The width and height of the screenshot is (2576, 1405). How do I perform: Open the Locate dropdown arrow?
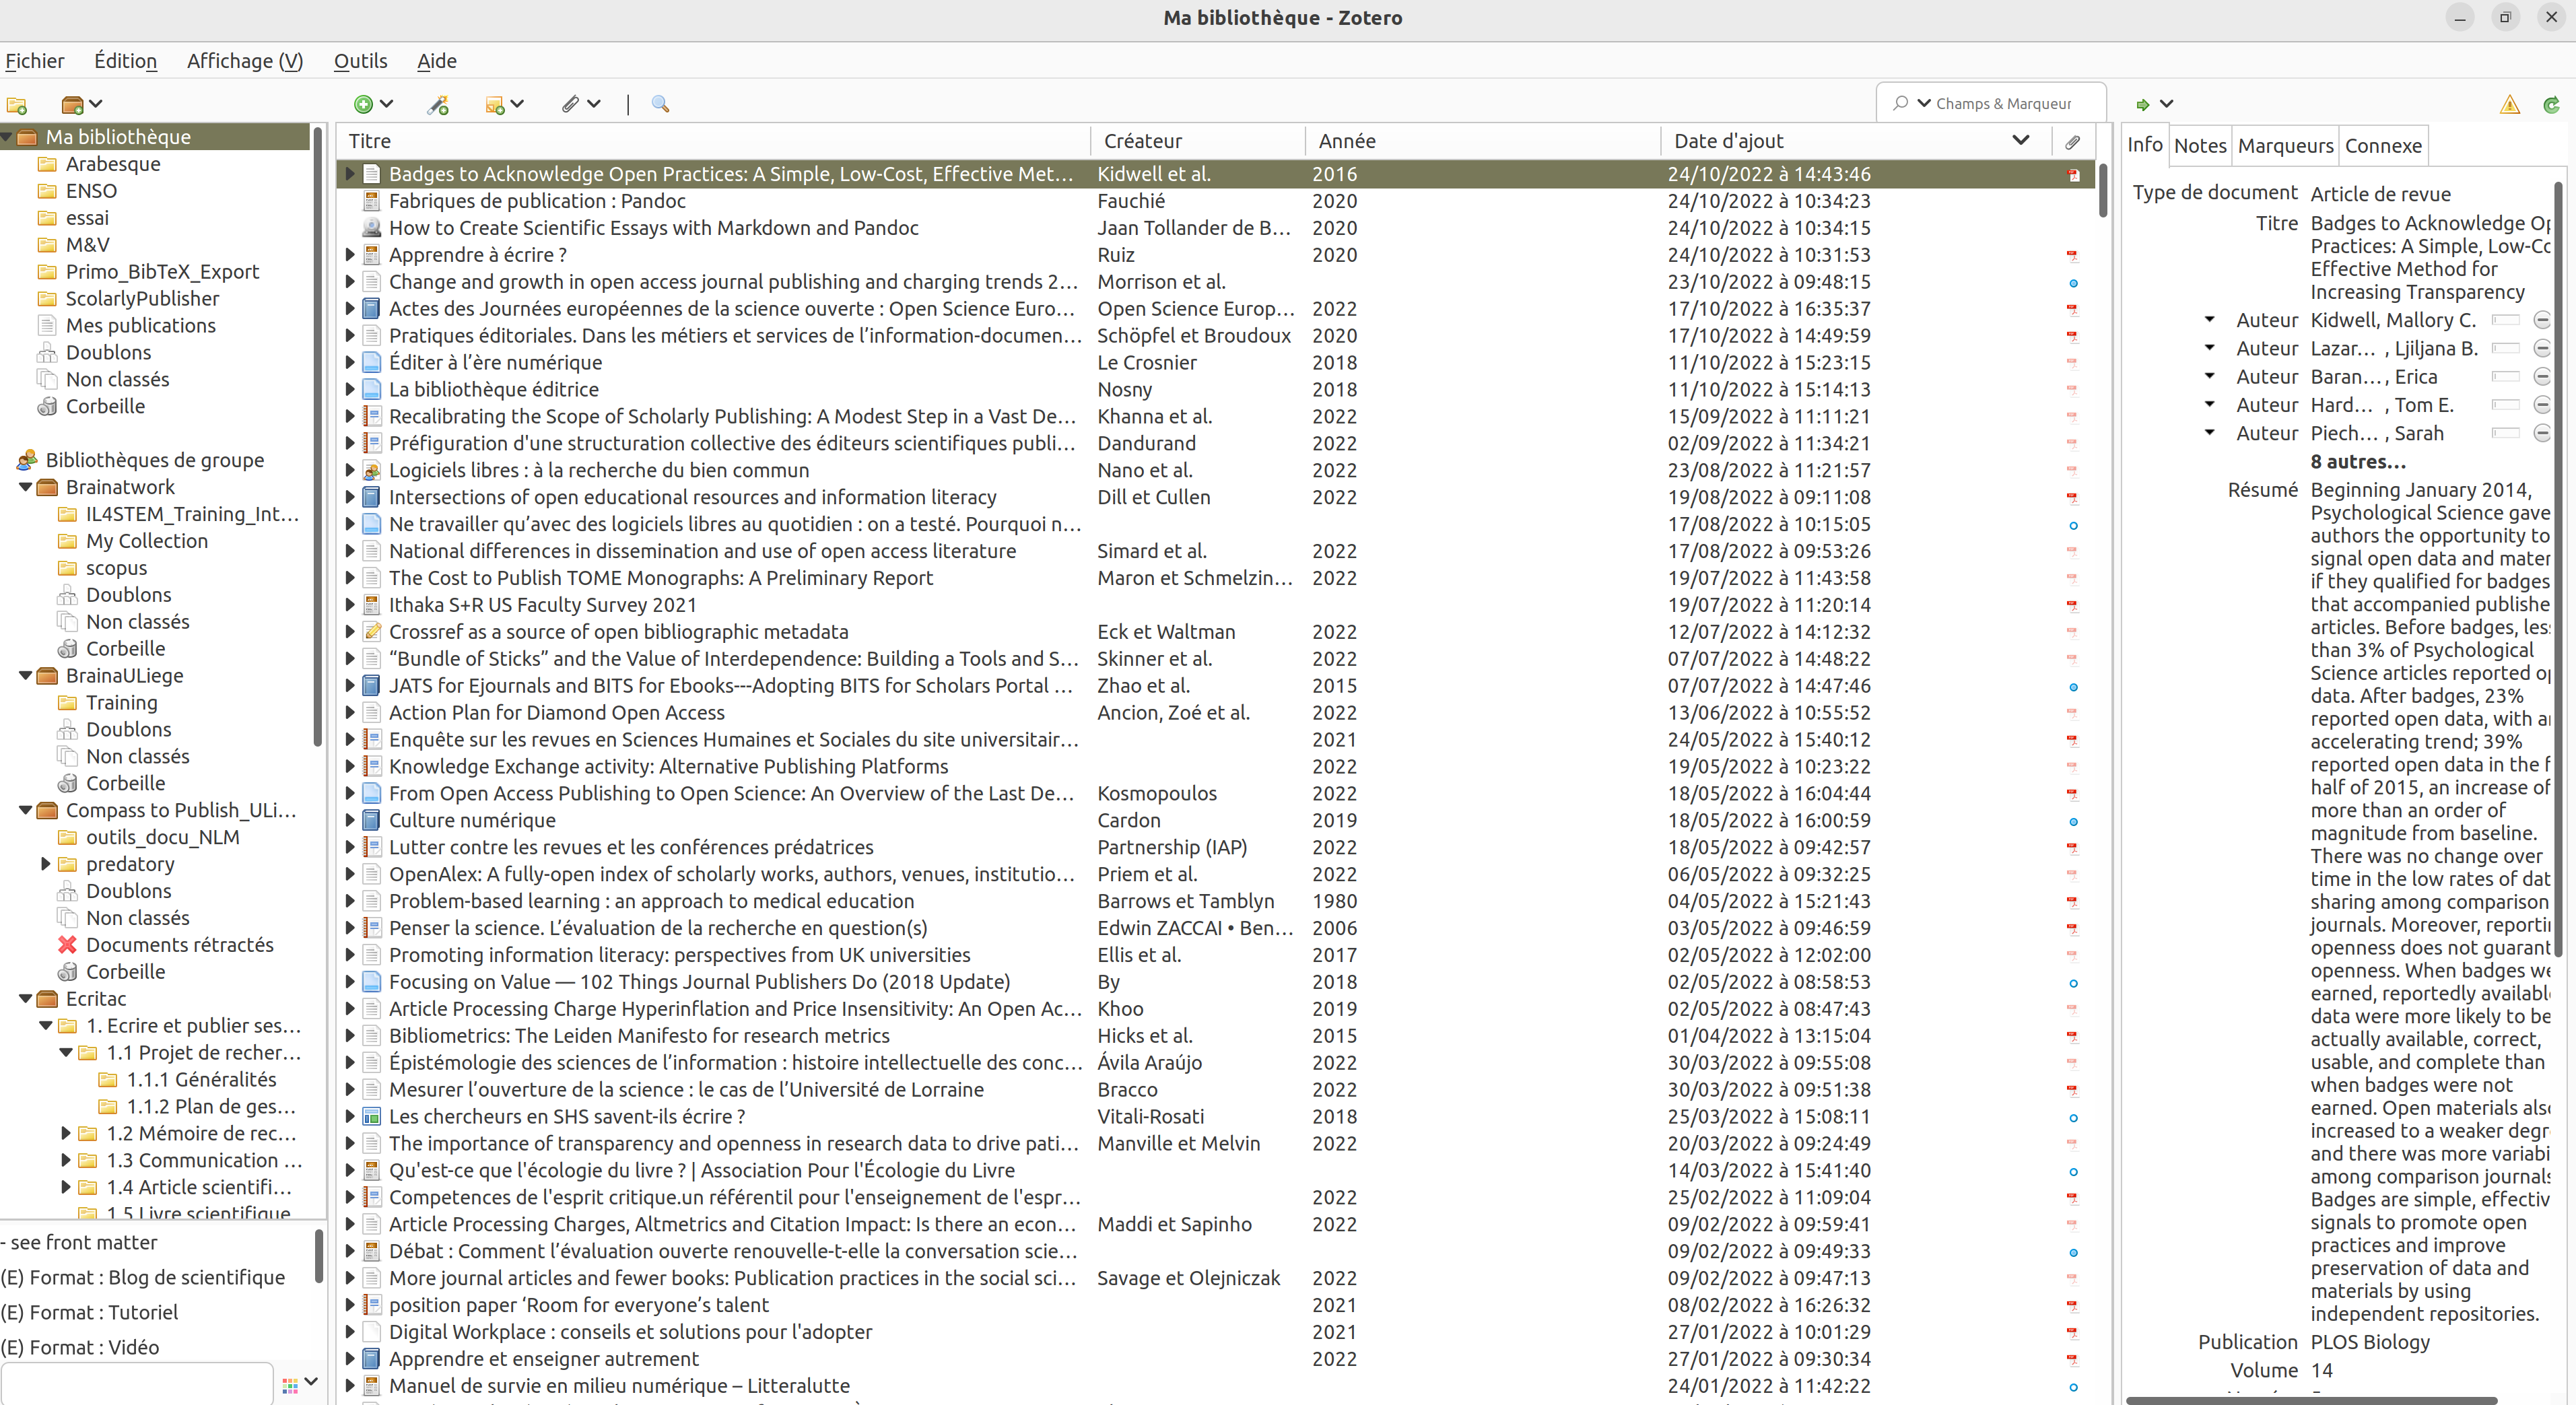pos(2166,104)
